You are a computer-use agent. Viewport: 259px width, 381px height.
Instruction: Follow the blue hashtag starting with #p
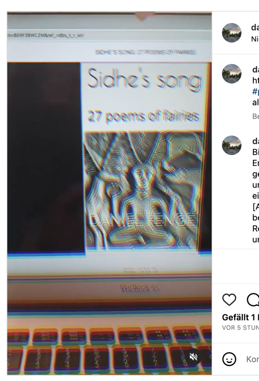coord(256,92)
